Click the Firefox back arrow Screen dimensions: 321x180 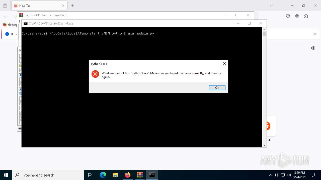[x=6, y=16]
